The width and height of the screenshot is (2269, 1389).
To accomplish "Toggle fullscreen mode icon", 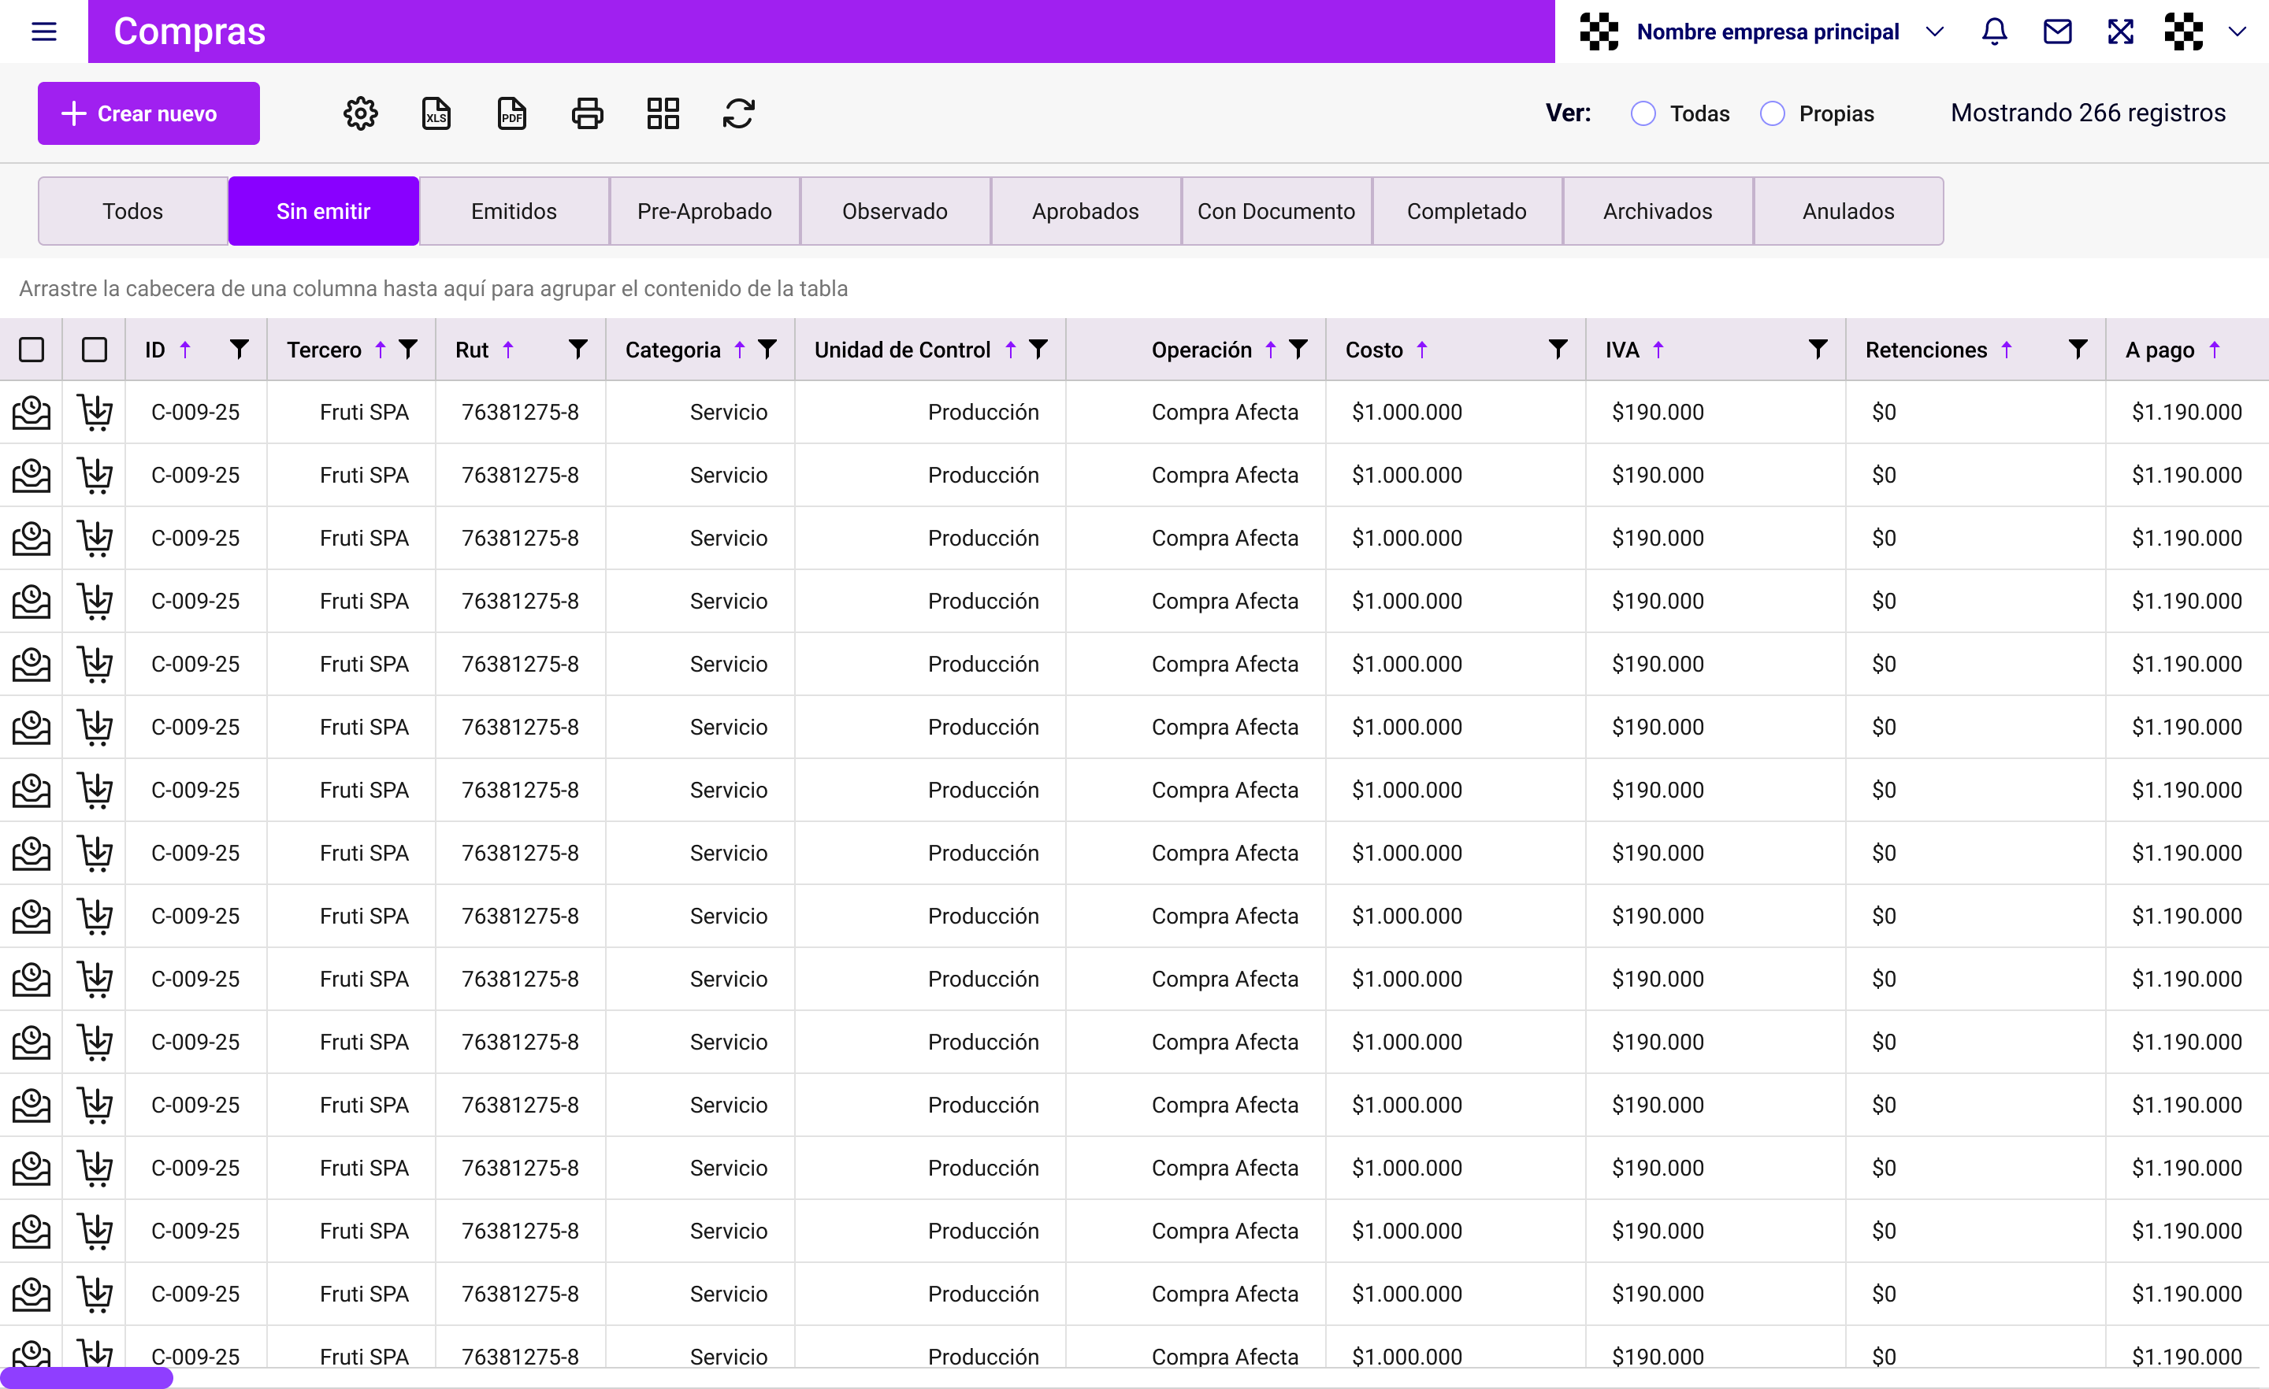I will pos(2121,32).
